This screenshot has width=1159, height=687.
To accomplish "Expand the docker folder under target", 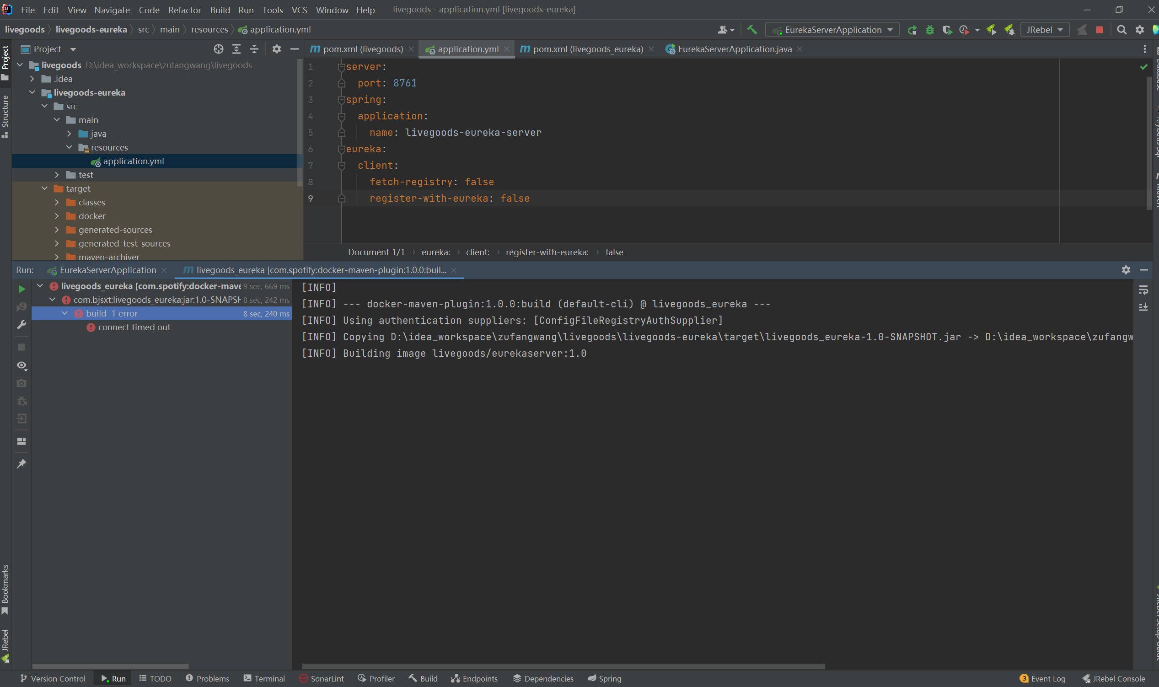I will (57, 216).
